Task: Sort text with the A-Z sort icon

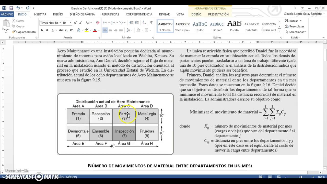Action: (x=144, y=23)
